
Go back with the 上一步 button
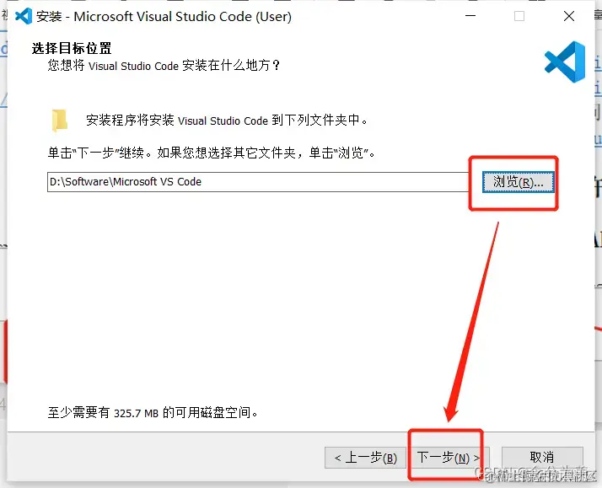pos(366,458)
